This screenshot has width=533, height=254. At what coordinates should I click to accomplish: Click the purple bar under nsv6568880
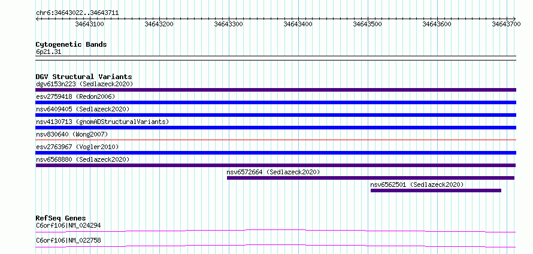pyautogui.click(x=275, y=165)
